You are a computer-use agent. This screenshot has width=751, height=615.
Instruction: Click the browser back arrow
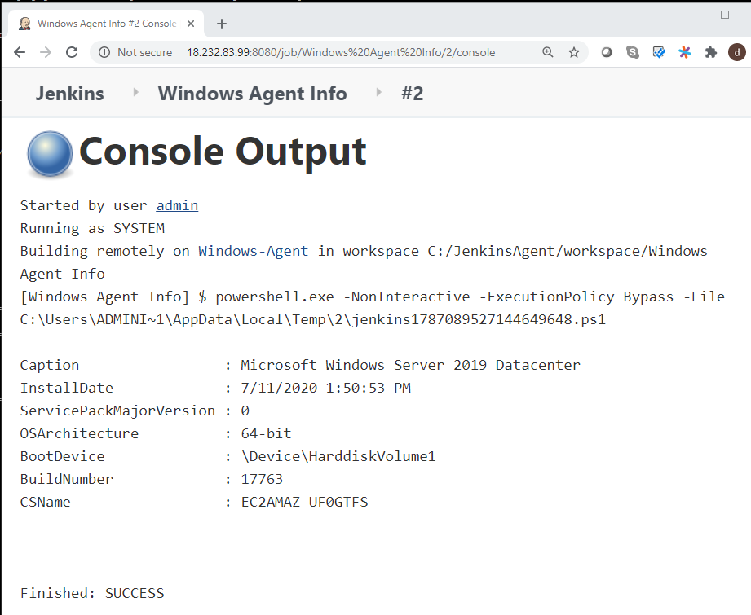tap(20, 52)
